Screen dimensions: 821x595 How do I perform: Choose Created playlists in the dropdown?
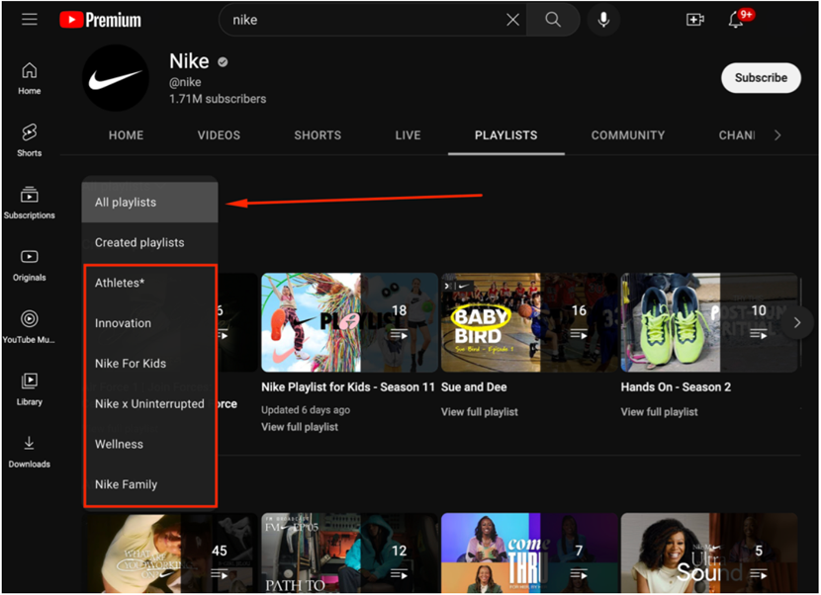tap(149, 243)
